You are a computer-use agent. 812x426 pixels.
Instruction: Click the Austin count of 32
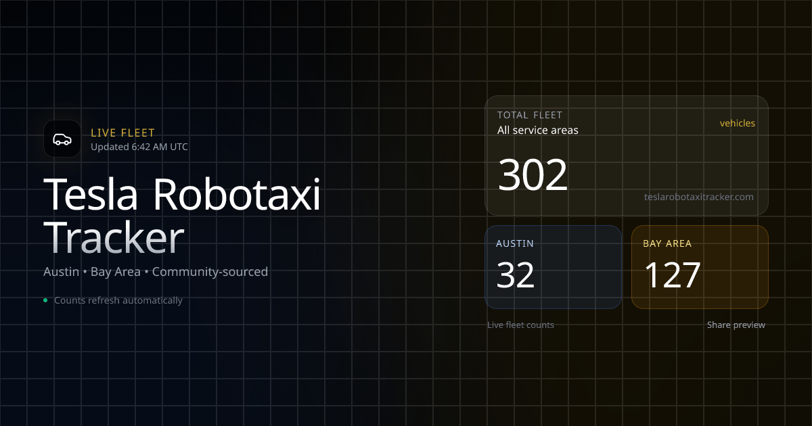pos(516,275)
